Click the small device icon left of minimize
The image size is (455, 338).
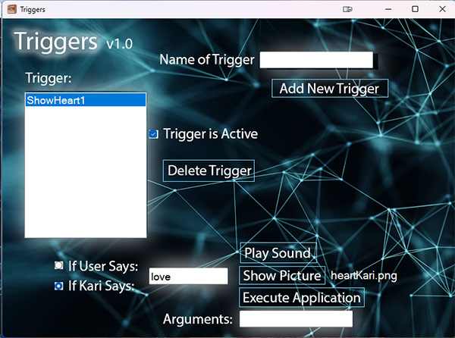pyautogui.click(x=347, y=9)
